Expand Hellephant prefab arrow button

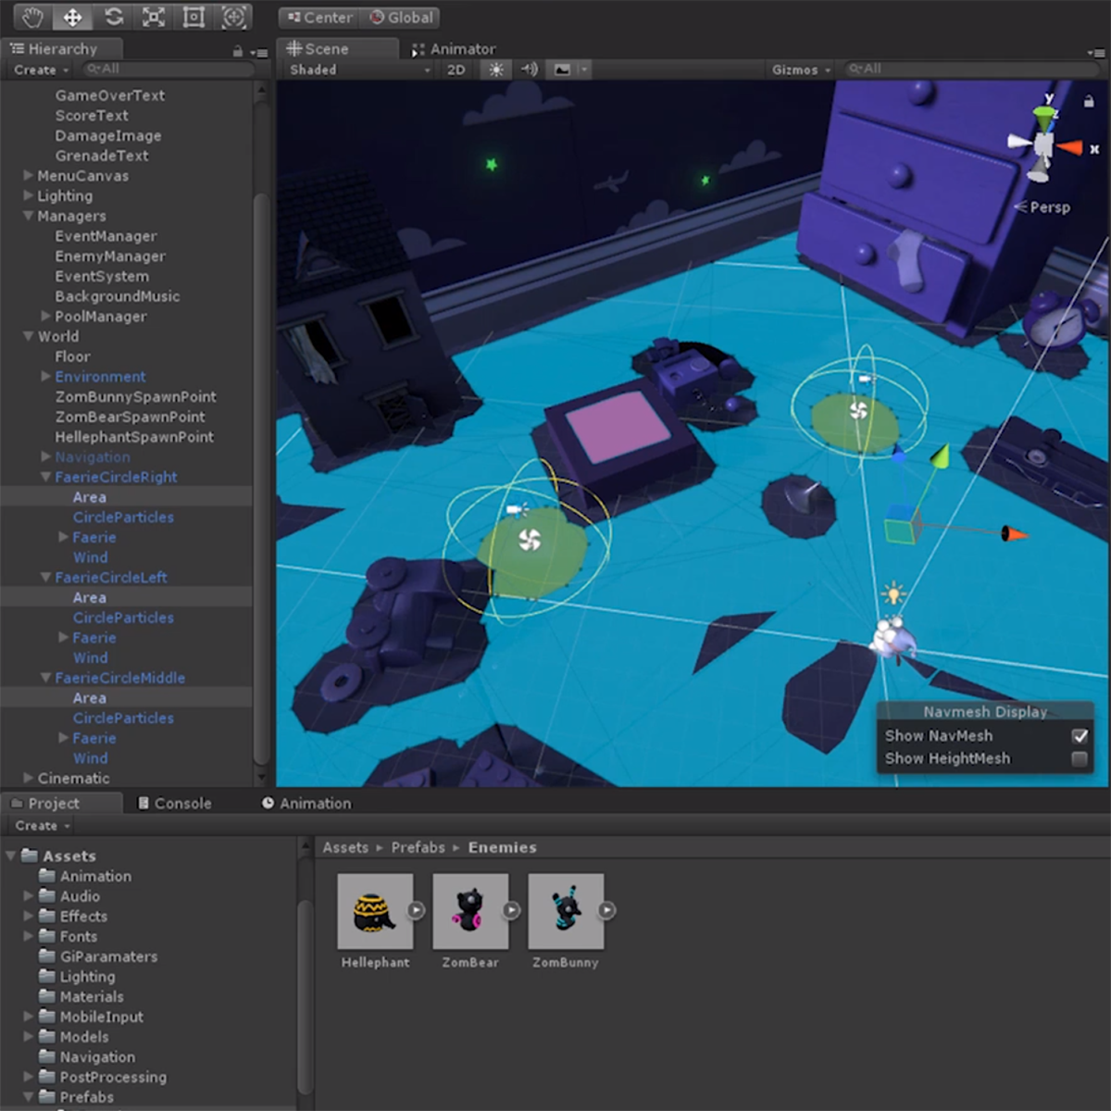coord(416,910)
